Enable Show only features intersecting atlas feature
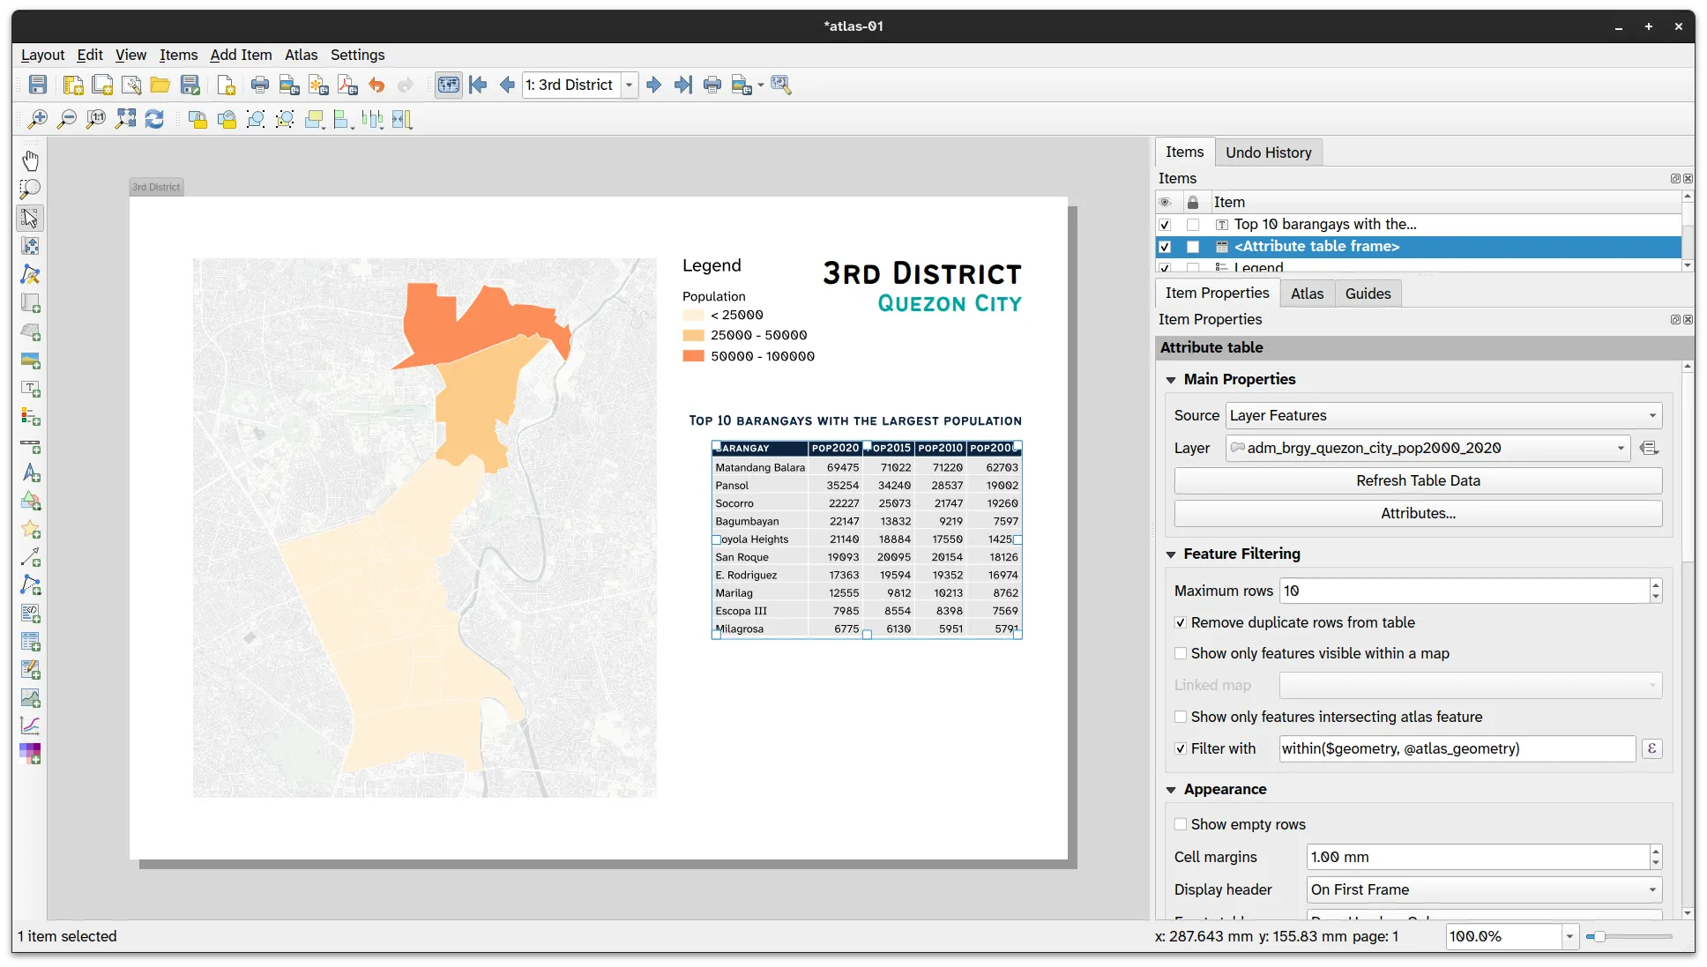The width and height of the screenshot is (1707, 967). pos(1181,717)
